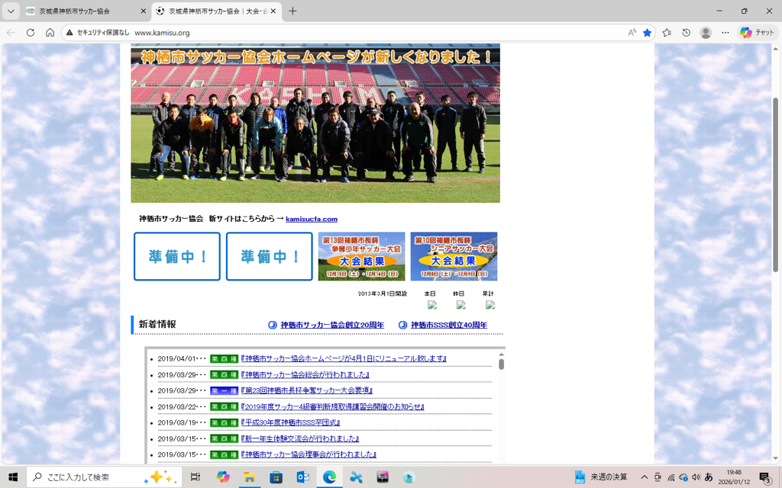The height and width of the screenshot is (488, 782).
Task: Click the Home icon in the toolbar
Action: coord(50,33)
